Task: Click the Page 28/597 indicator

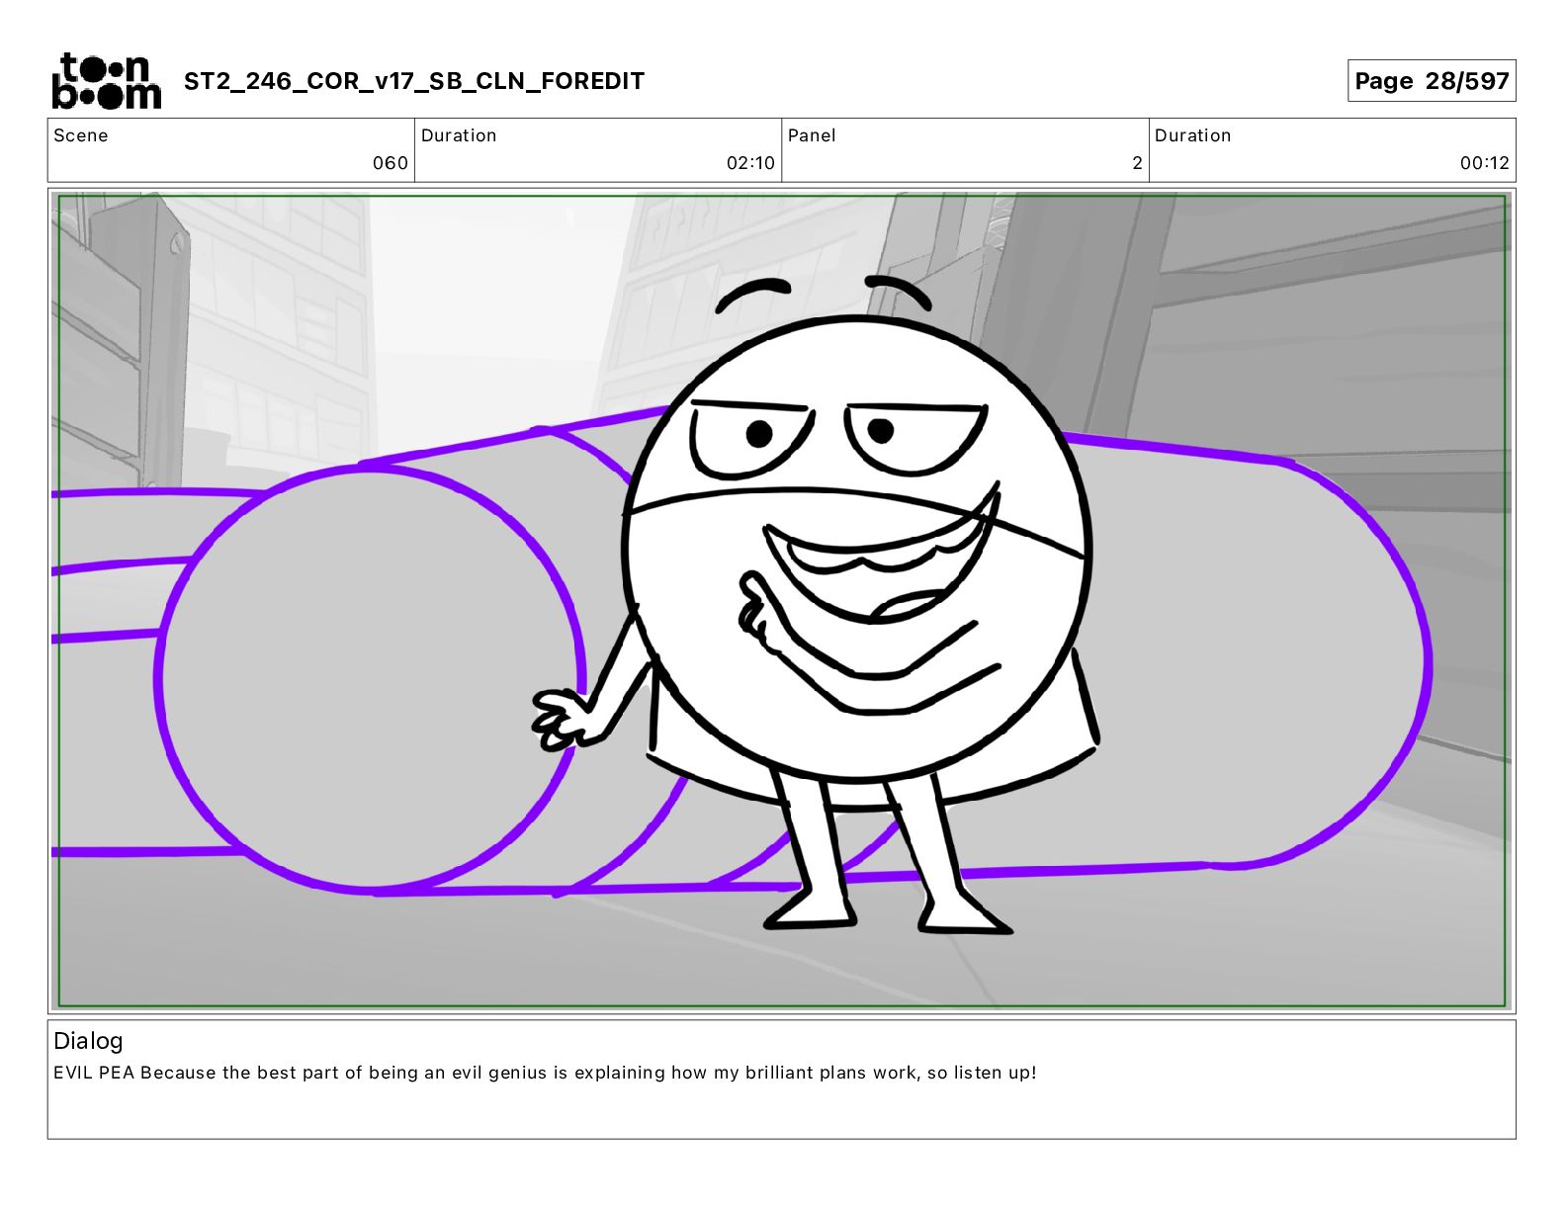Action: [1432, 81]
